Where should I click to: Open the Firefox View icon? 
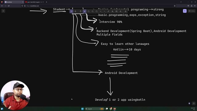[x=2, y=2]
